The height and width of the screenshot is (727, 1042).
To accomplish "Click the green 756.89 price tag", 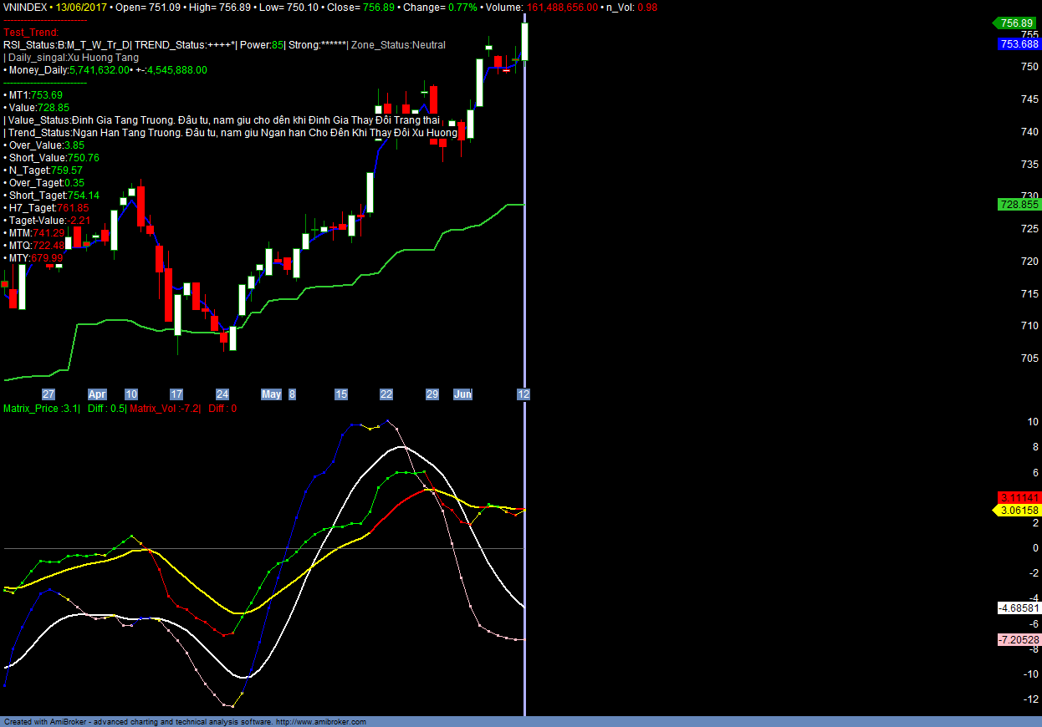I will pyautogui.click(x=1016, y=23).
